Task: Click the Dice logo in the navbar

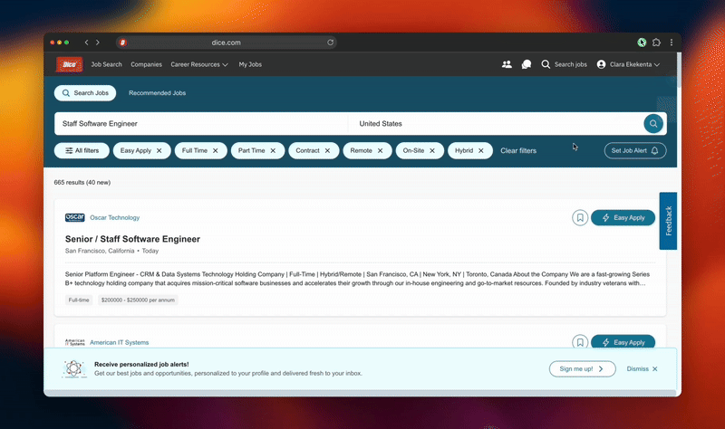Action: click(69, 64)
